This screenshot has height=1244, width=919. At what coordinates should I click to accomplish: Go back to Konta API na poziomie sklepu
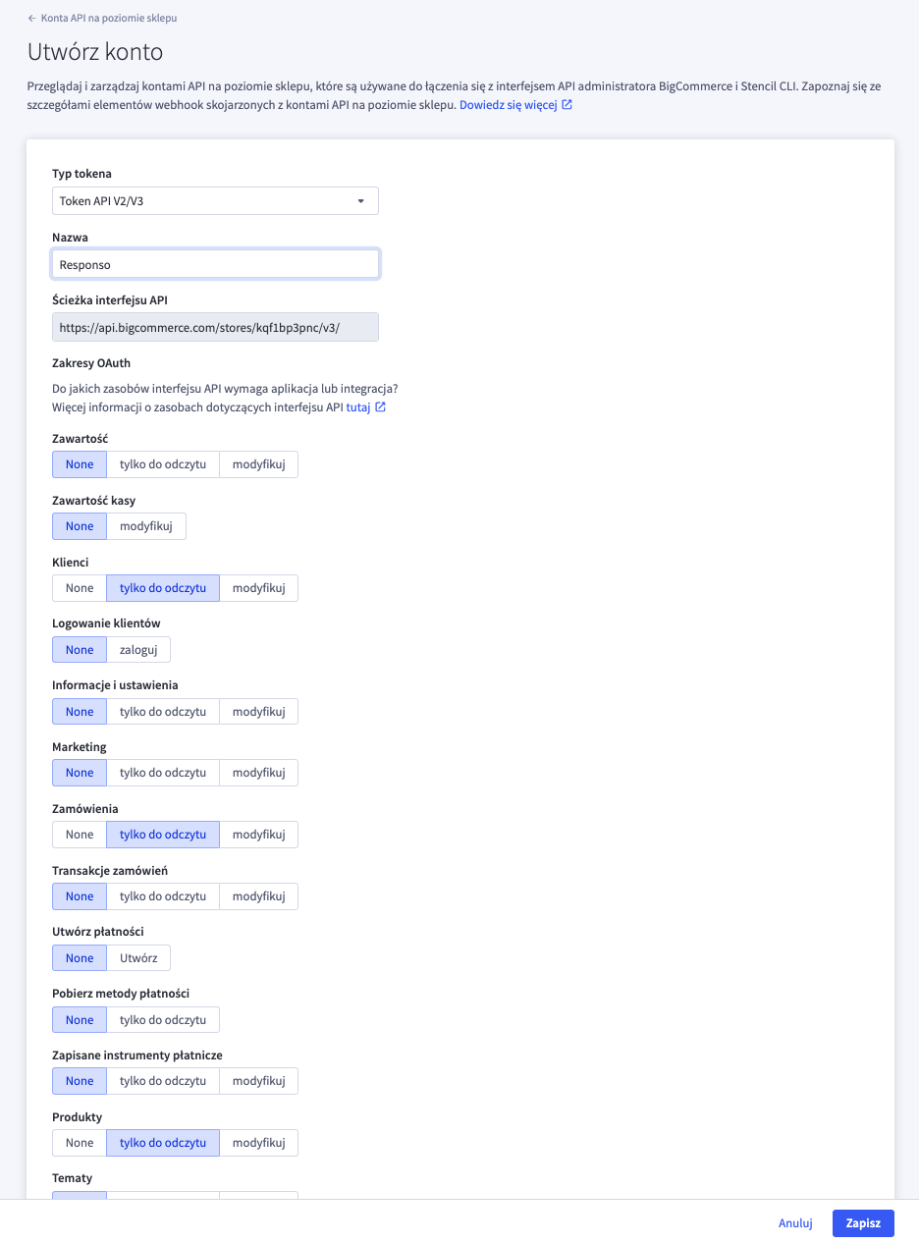pos(108,18)
